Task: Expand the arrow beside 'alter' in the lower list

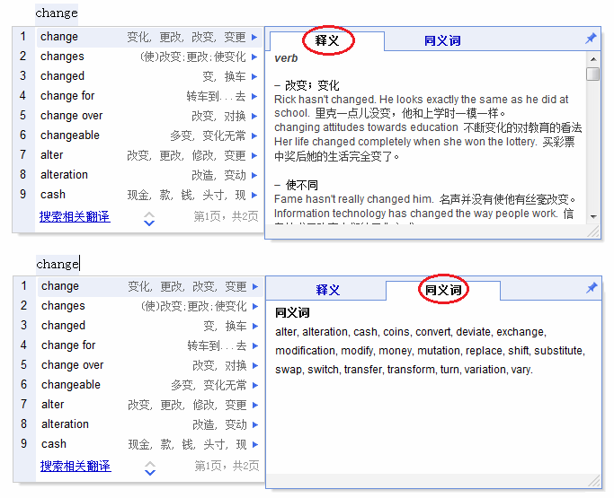Action: pos(255,405)
